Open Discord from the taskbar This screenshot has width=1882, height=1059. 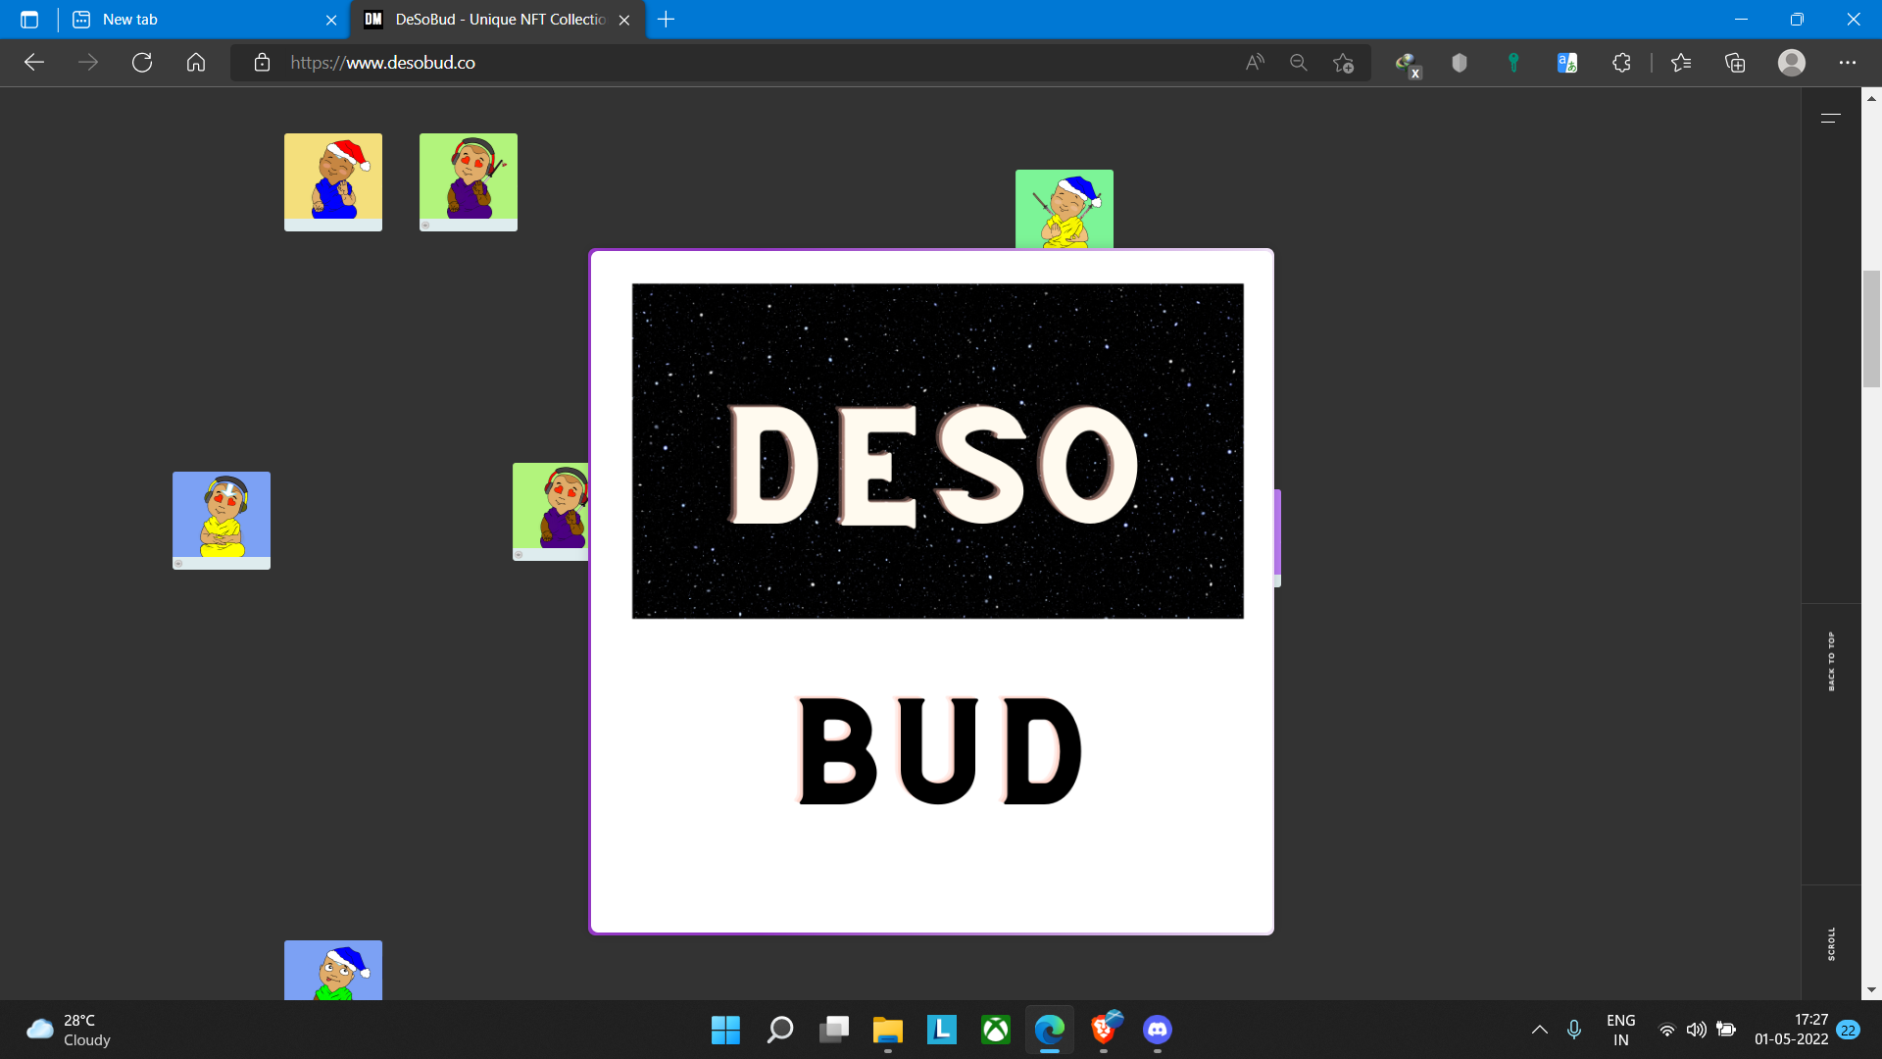tap(1157, 1030)
